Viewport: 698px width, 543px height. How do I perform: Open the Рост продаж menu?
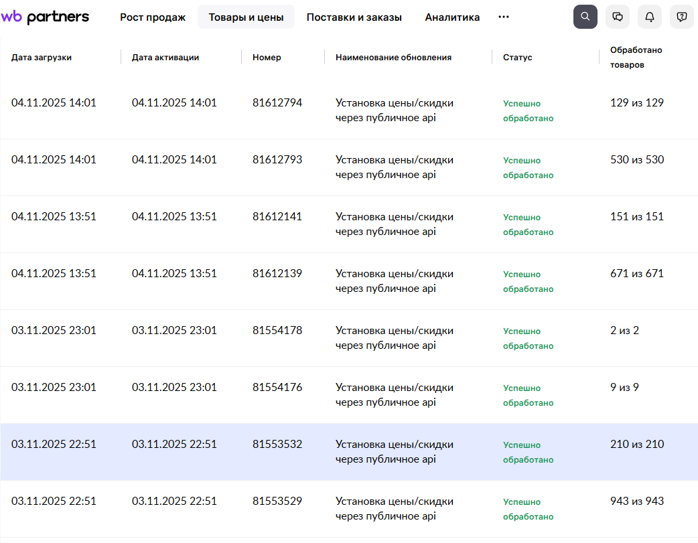coord(153,17)
